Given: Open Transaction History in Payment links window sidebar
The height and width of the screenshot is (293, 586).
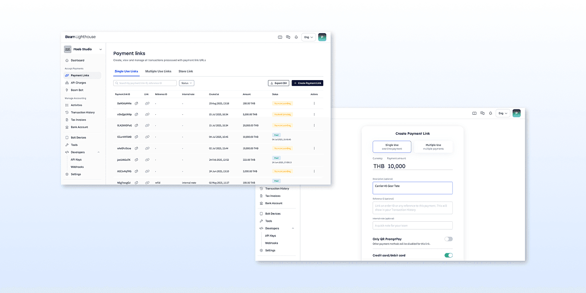Looking at the screenshot, I should click(x=82, y=112).
